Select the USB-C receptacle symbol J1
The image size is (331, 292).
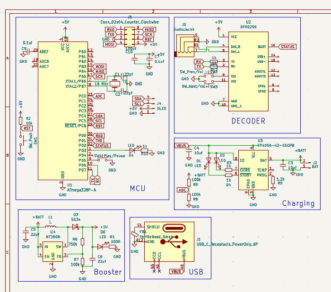169,242
